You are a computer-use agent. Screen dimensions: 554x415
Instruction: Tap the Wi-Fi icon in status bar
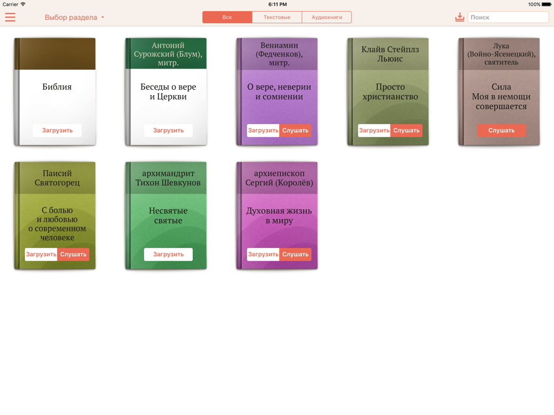coord(23,4)
